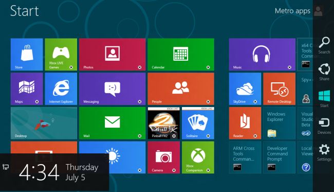Open the Spy++ tile
Screen dimensions: 334x192
click(305, 89)
